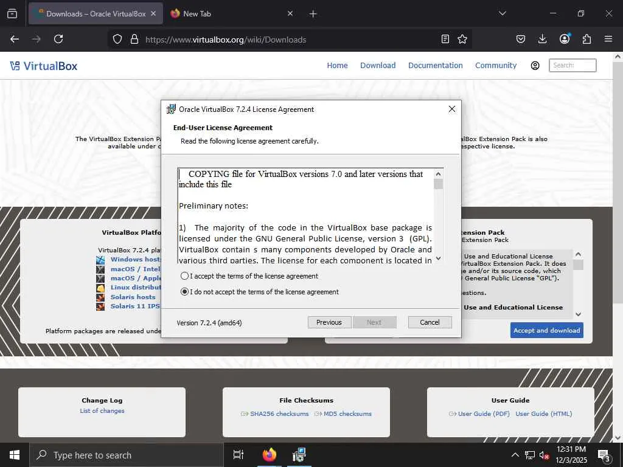Screen dimensions: 623x467
Task: Click the website Search field
Action: (x=573, y=66)
